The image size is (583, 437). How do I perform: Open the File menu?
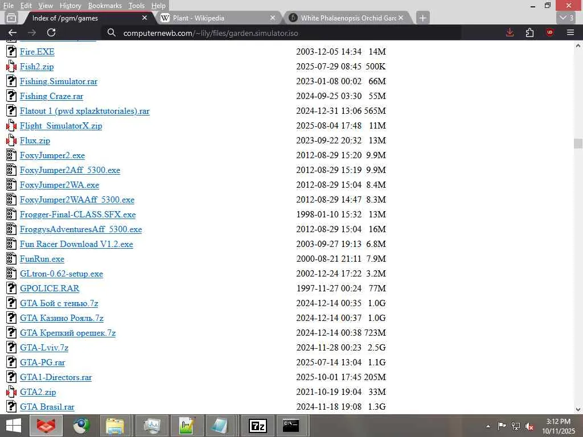pos(9,6)
